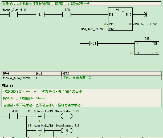Click the 100 ms timer resolution label
This screenshot has height=138, width=163.
coord(154,53)
